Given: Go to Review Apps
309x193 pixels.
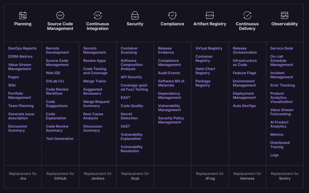Looking at the screenshot, I should click(94, 61).
